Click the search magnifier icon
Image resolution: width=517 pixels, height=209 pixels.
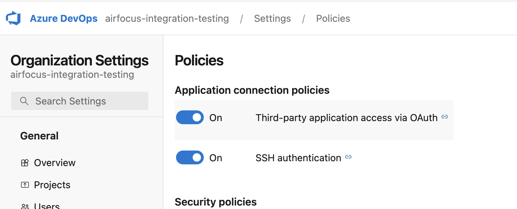click(24, 101)
